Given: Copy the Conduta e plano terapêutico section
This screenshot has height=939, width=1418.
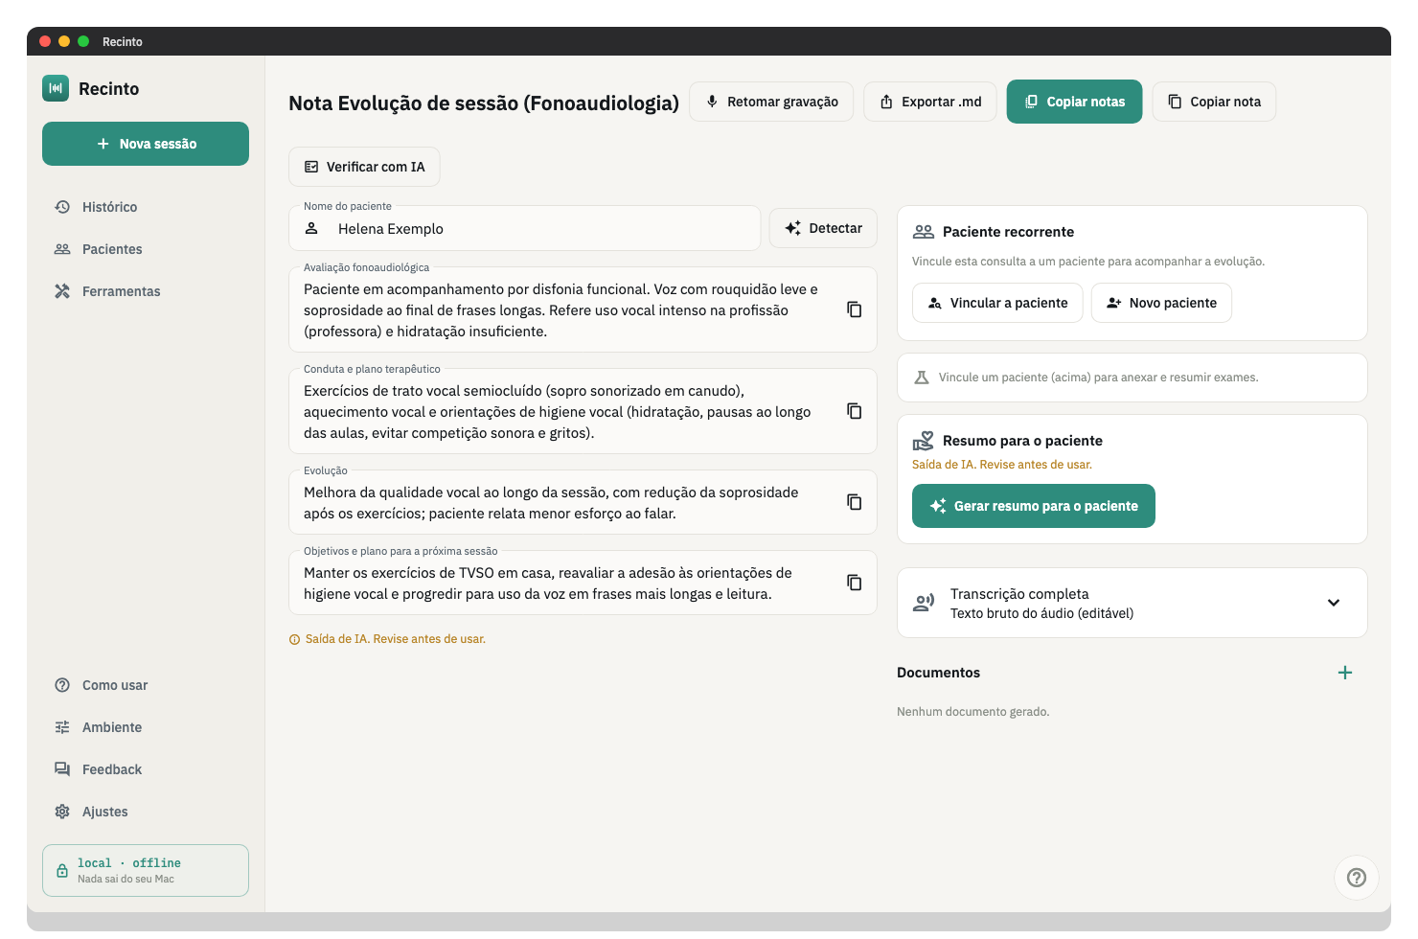Looking at the screenshot, I should click(854, 411).
